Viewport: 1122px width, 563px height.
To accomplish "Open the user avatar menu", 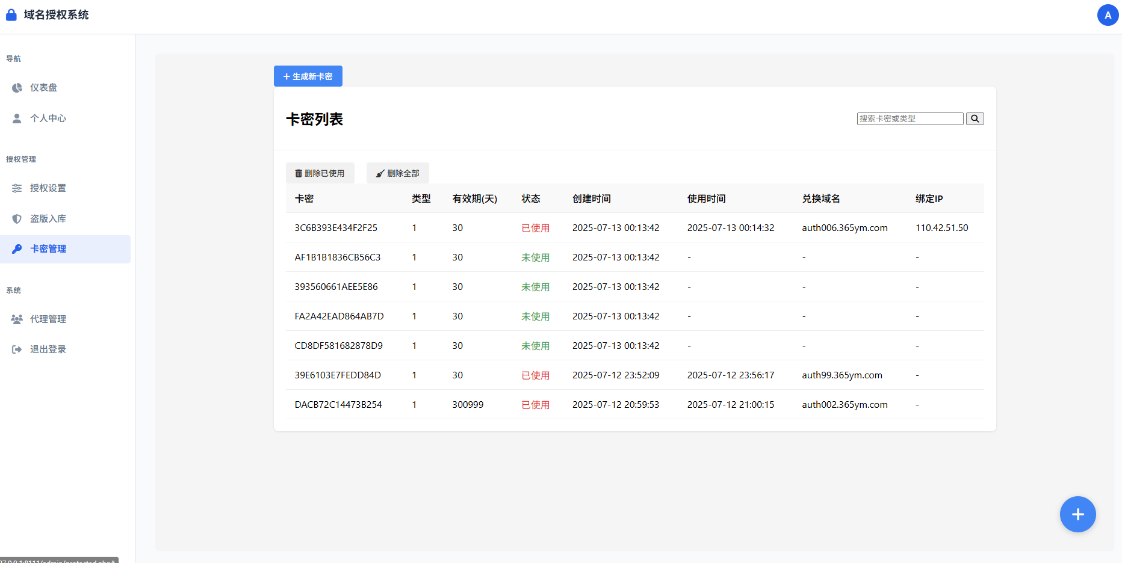I will click(x=1108, y=15).
